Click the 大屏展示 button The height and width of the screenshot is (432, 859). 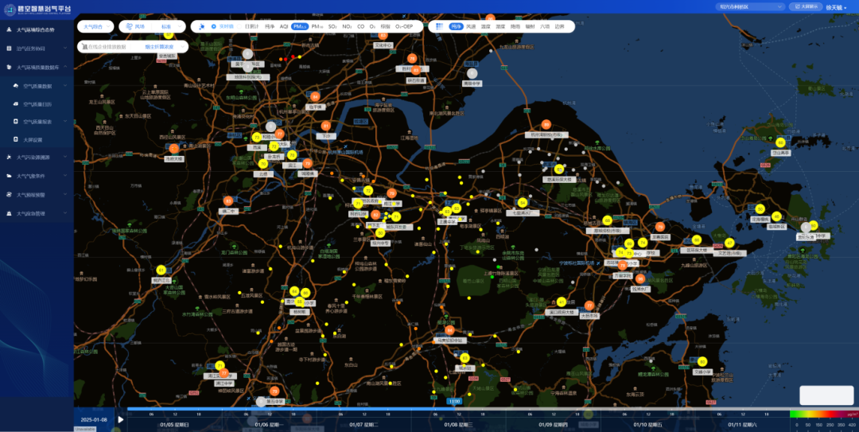pos(806,6)
